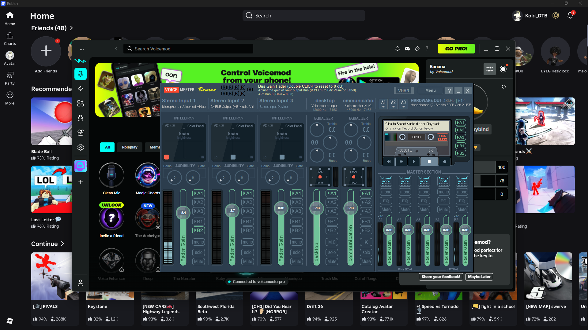
Task: Open Charts in Roblox sidebar
Action: click(10, 38)
